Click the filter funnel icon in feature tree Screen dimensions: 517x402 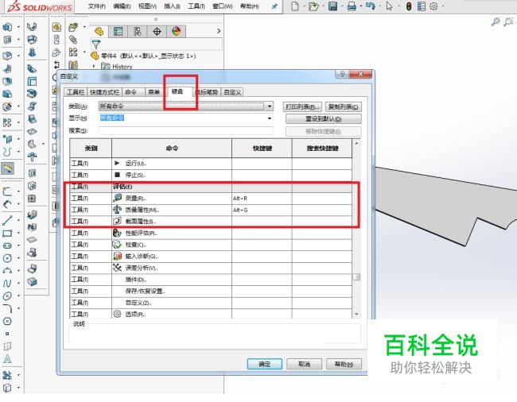(x=96, y=44)
